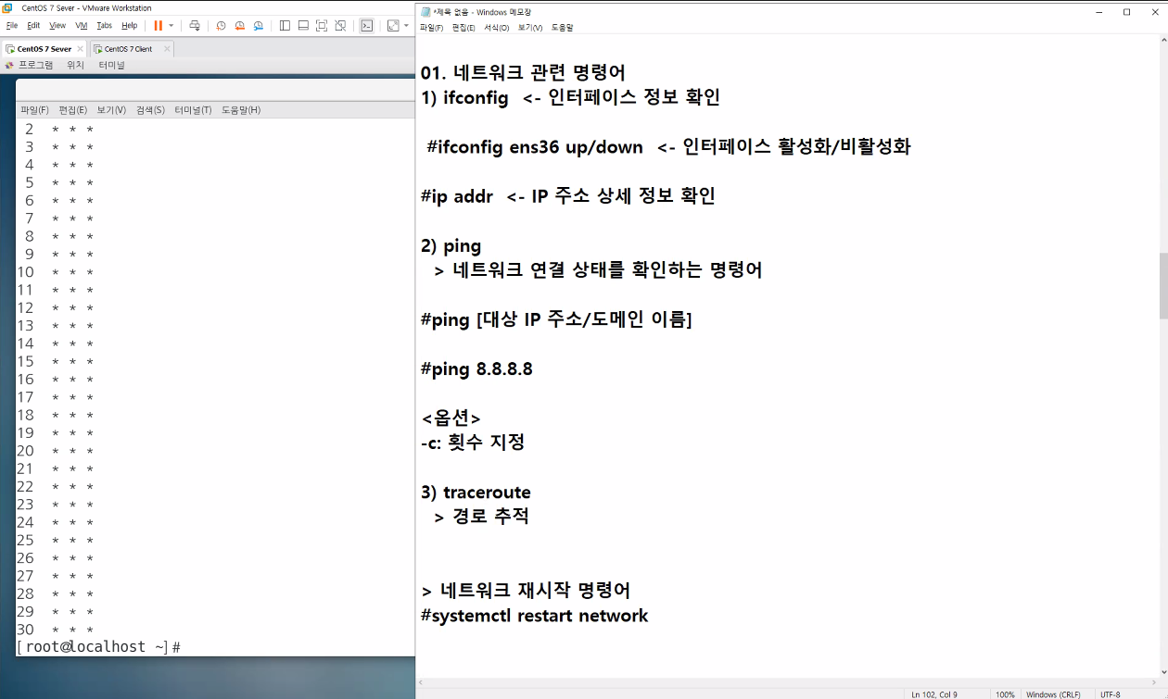Click the '-c: 횟수 지정' option line

473,443
